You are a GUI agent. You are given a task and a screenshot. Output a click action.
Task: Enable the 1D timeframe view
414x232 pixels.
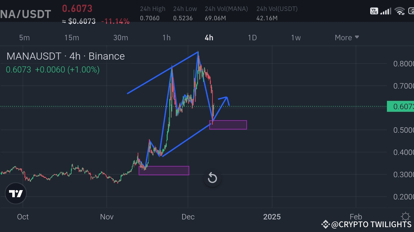[x=252, y=37]
